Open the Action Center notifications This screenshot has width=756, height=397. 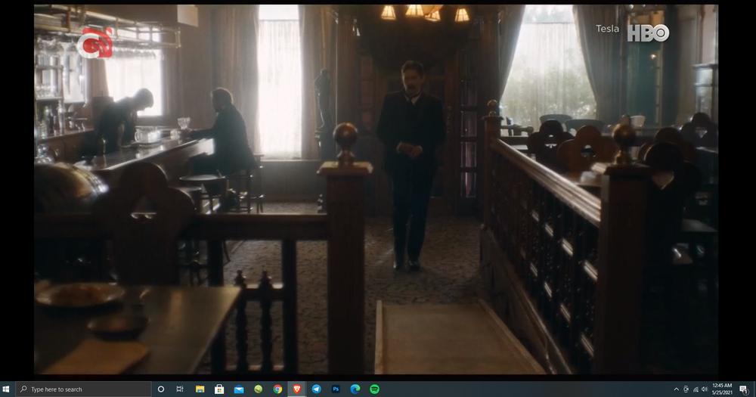click(x=745, y=389)
